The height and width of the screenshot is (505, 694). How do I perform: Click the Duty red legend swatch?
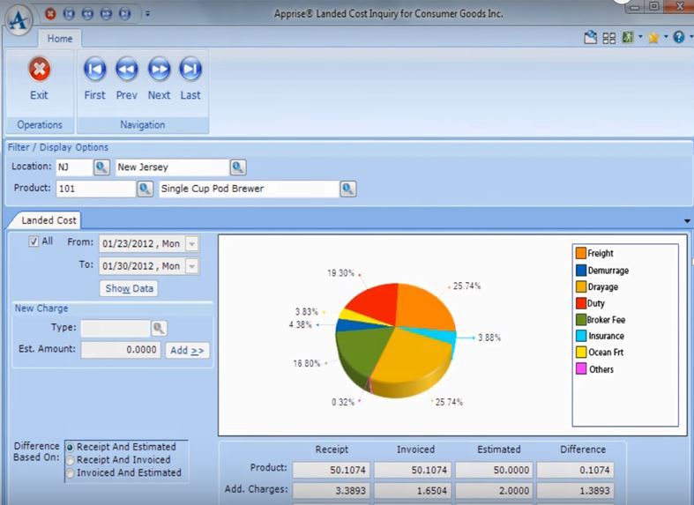click(581, 303)
